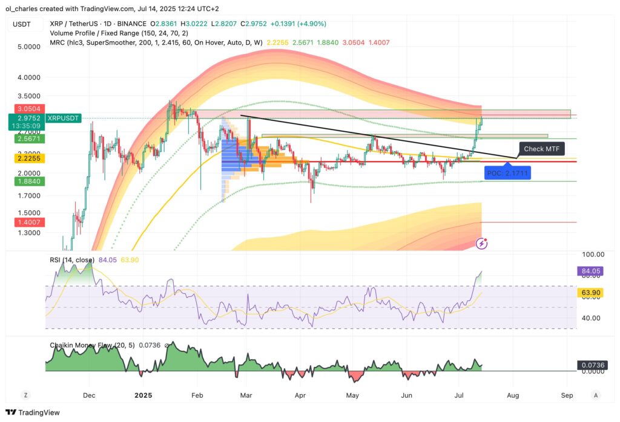This screenshot has width=620, height=422.
Task: Click the purple 84.05 RSI value tag
Action: click(x=590, y=271)
